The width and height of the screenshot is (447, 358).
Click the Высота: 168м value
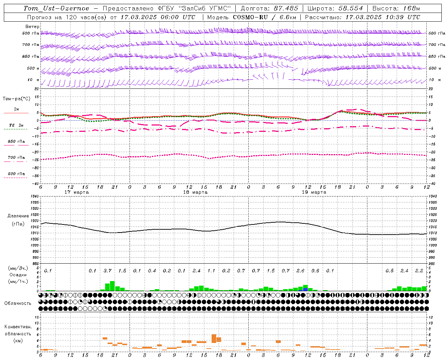coord(396,8)
